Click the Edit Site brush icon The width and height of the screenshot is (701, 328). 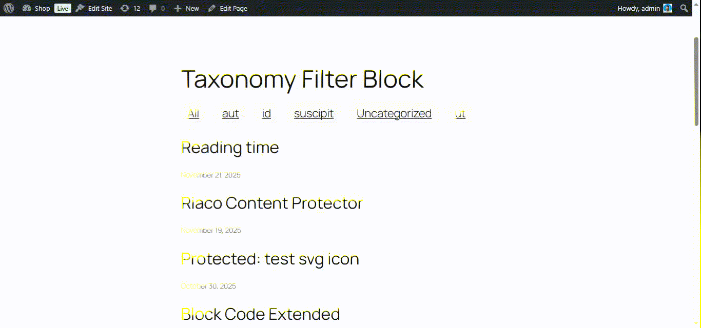pos(80,8)
